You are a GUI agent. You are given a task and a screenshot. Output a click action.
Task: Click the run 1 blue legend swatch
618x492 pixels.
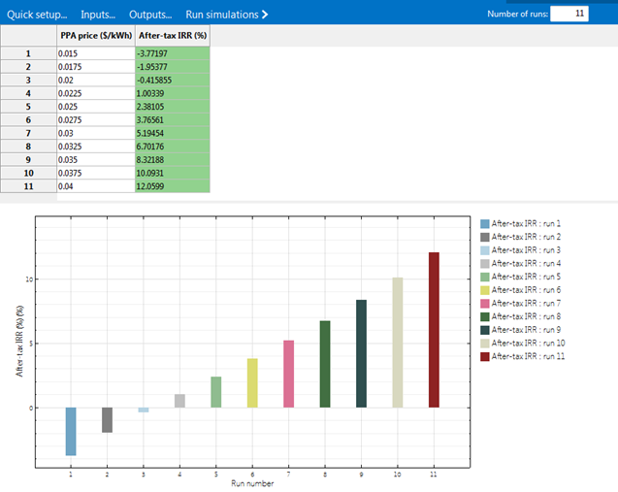[485, 223]
